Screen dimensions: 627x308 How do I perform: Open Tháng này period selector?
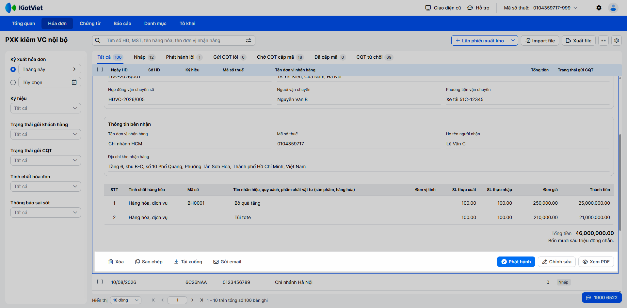click(50, 69)
